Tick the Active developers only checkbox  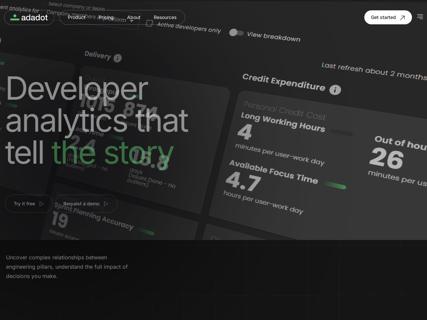149,23
